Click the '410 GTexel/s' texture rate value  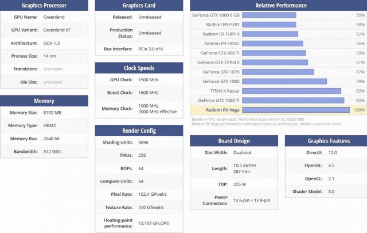tap(151, 207)
